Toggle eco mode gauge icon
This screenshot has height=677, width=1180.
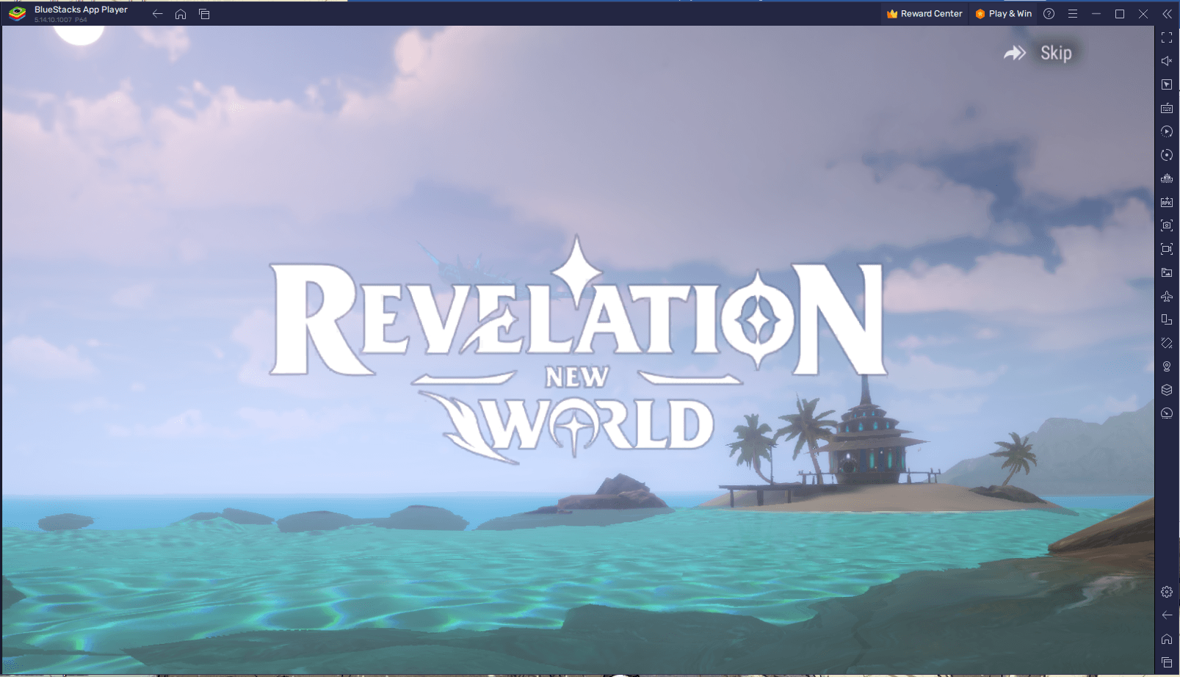tap(1167, 413)
